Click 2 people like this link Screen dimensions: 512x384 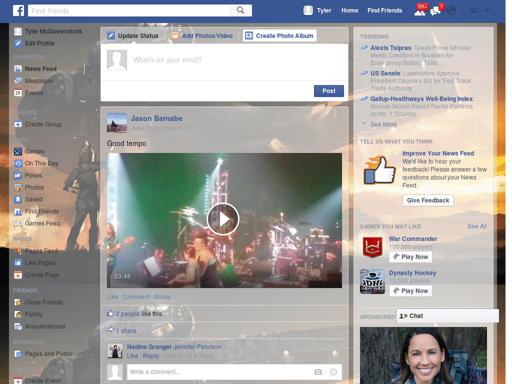127,314
